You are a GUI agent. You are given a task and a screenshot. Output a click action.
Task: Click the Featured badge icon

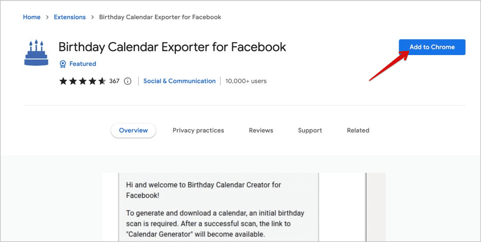coord(63,64)
